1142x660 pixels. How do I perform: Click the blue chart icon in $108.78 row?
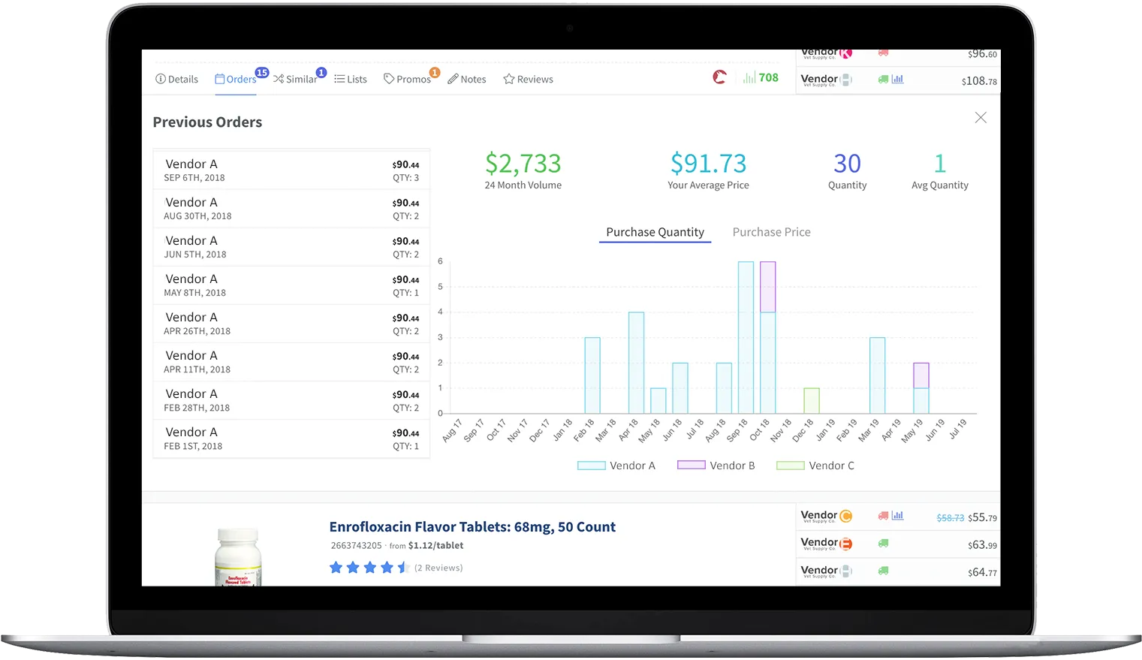897,80
